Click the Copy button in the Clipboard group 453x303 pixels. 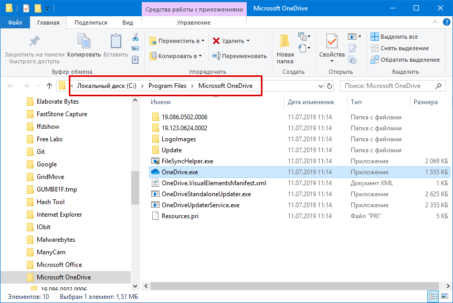[84, 46]
